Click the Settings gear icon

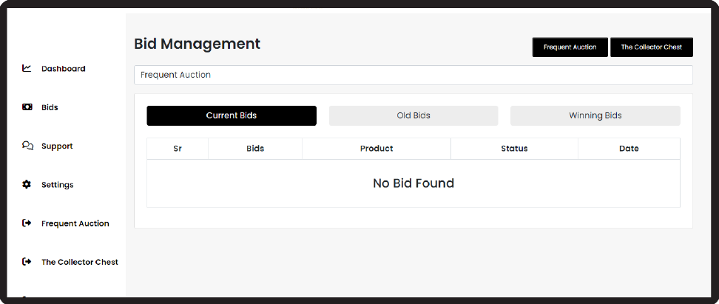pos(27,185)
